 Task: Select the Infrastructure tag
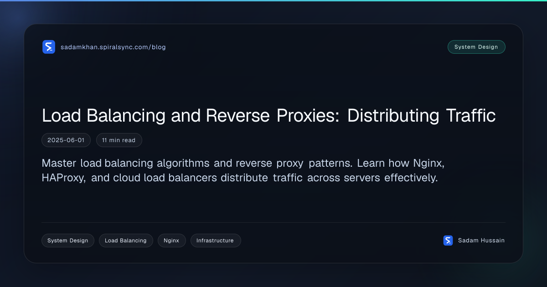[216, 241]
